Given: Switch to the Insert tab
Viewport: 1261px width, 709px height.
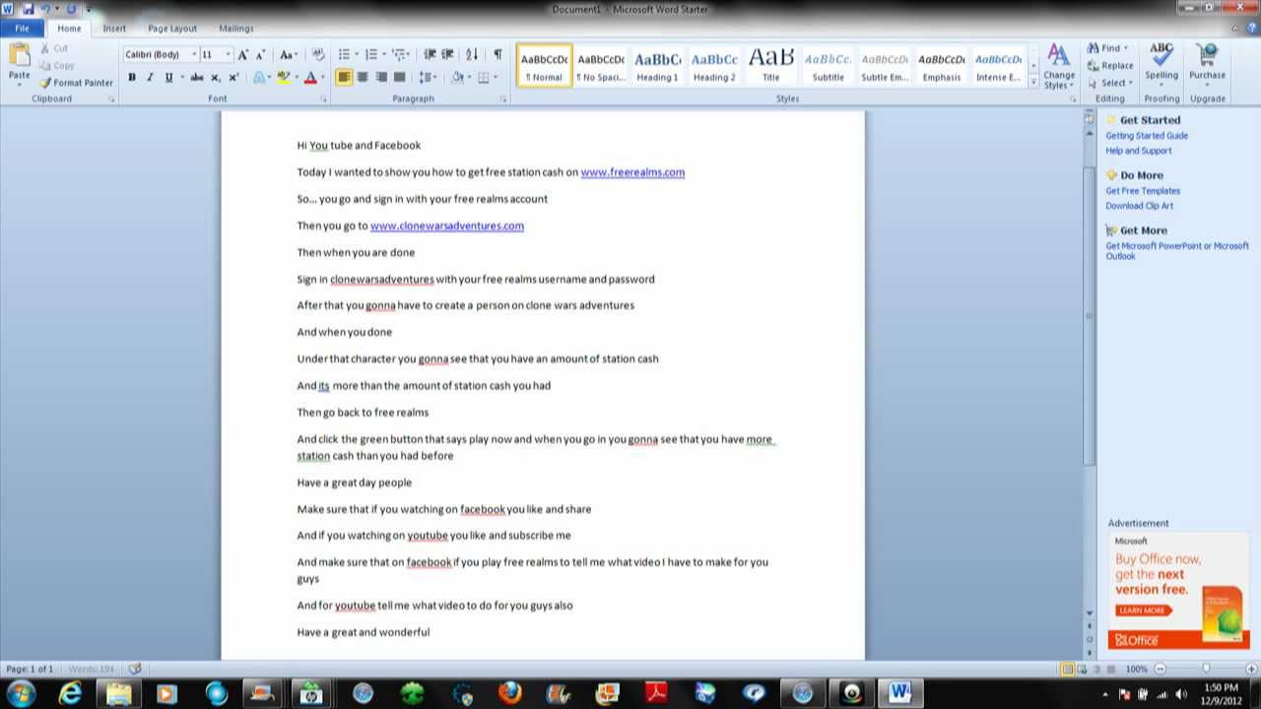Looking at the screenshot, I should (114, 29).
